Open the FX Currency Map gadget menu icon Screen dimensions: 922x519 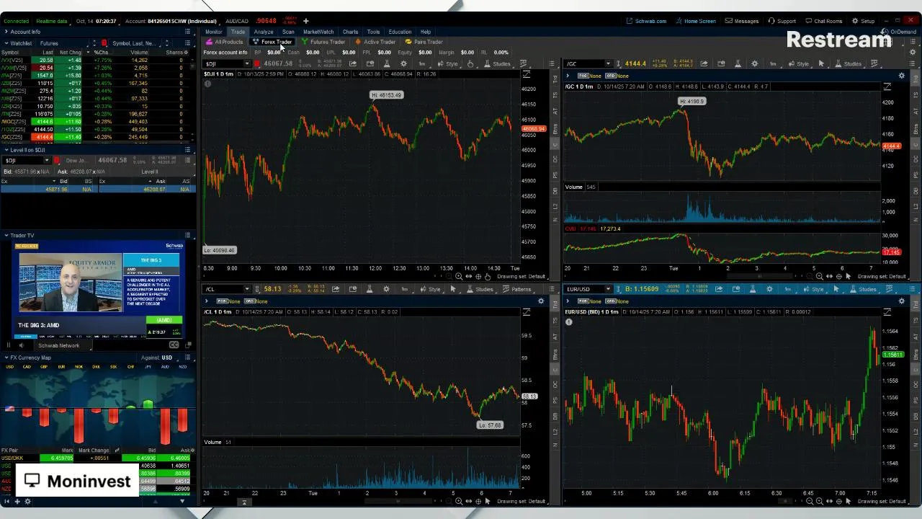[187, 358]
